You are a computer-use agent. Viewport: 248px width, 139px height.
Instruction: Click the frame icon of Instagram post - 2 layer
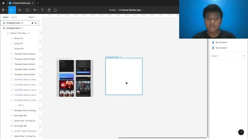4,23
